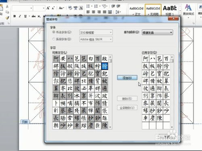
Task: Select character 本 in available characters
Action: pyautogui.click(x=63, y=88)
